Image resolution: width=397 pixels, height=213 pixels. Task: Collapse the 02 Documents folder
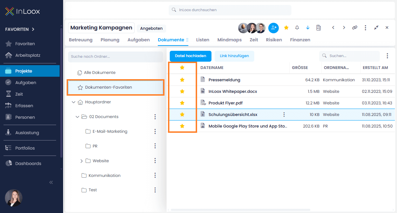point(78,117)
